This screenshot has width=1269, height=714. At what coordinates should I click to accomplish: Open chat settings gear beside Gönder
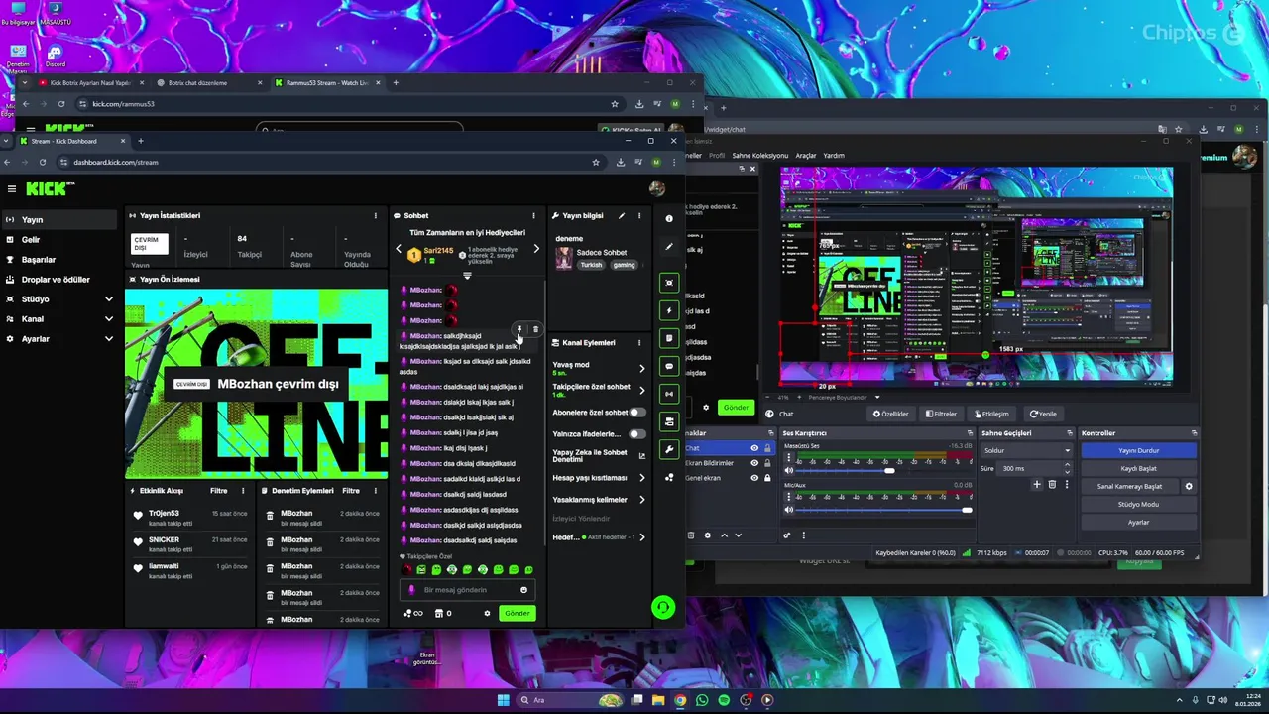[x=487, y=613]
